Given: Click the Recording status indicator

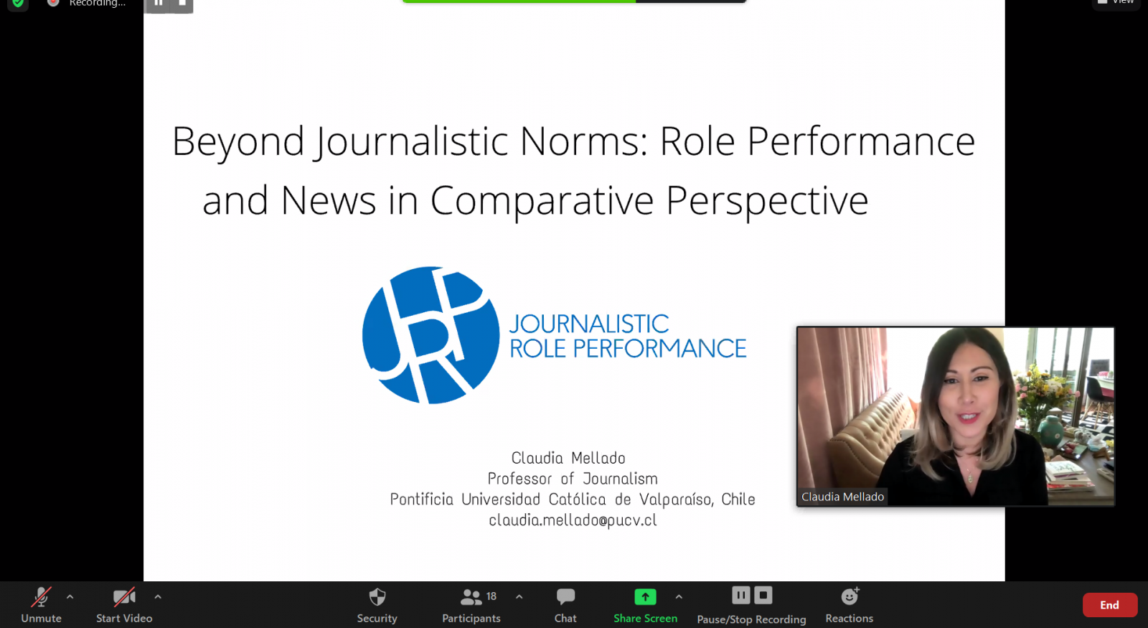Looking at the screenshot, I should [x=88, y=3].
